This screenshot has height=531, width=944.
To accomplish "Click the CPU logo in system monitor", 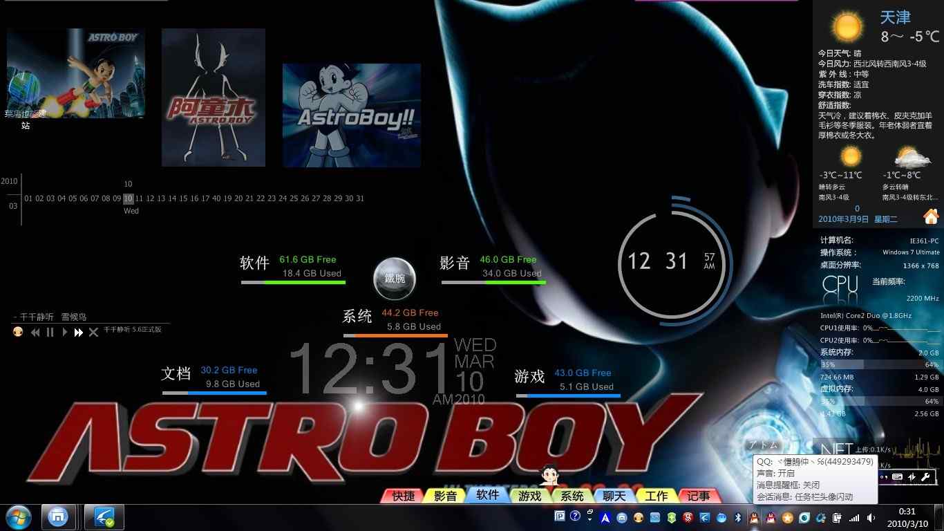I will coord(840,285).
